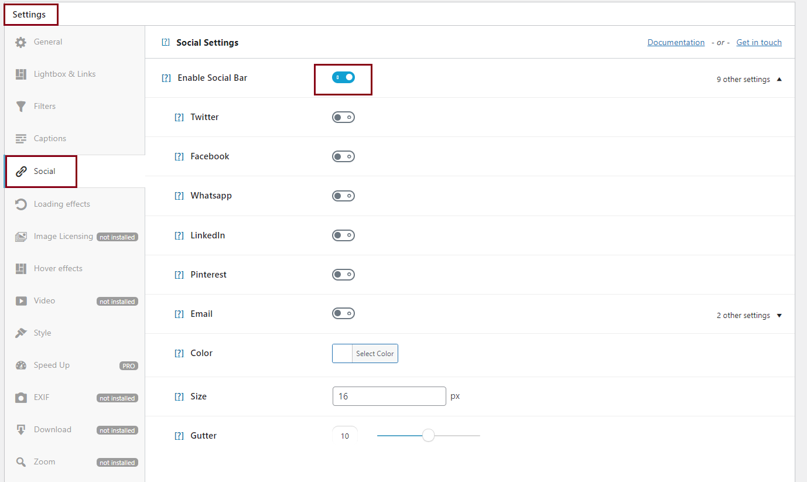Click the Loading effects spinner icon
The image size is (807, 482).
point(21,204)
